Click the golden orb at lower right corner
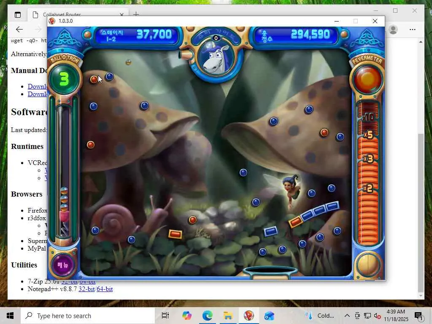Image resolution: width=432 pixels, height=324 pixels. pos(368,265)
